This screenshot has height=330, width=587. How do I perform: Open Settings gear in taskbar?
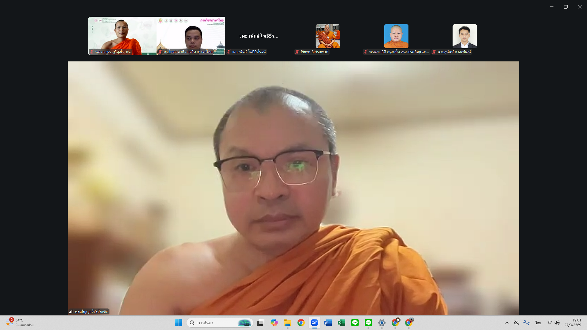[x=382, y=323]
